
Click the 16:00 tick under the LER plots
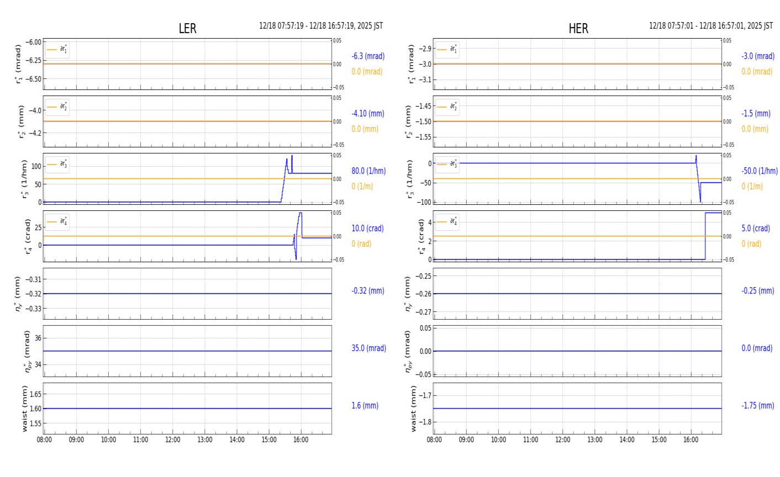pyautogui.click(x=301, y=440)
